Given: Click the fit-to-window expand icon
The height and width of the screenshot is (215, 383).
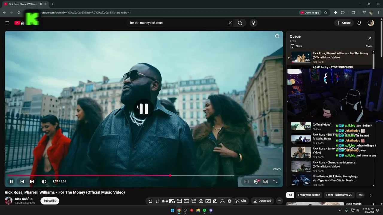Looking at the screenshot, I should [186, 201].
